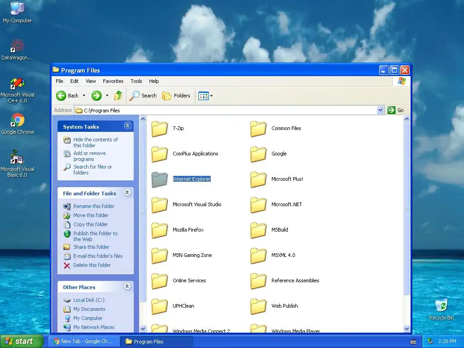Open the Favorites menu
Screen dimensions: 464x348
[x=113, y=81]
